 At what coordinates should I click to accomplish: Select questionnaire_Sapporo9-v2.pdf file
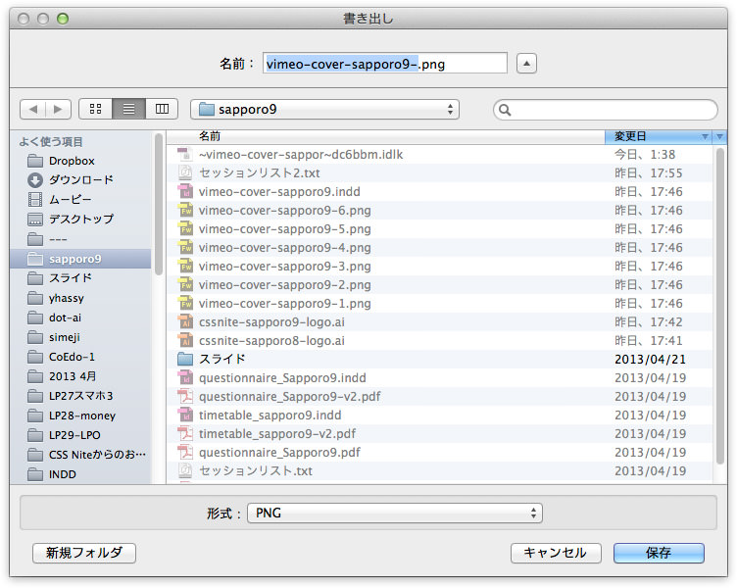tap(439, 397)
